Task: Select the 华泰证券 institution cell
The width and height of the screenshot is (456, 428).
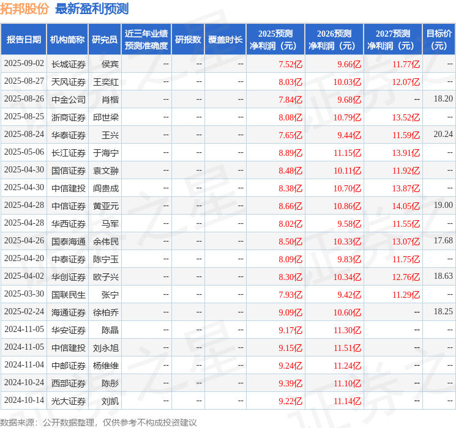Action: tap(69, 135)
